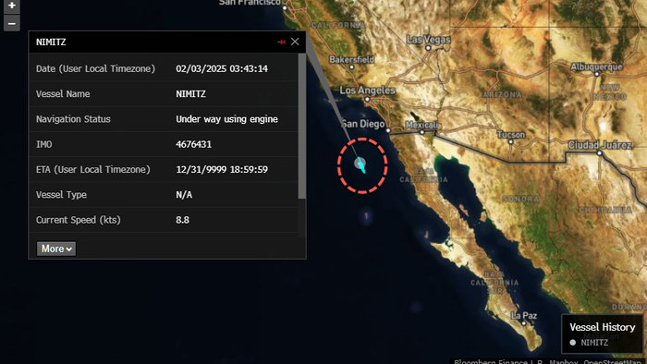The width and height of the screenshot is (647, 364).
Task: Click Navigation Status value Under way using engine
Action: point(227,119)
